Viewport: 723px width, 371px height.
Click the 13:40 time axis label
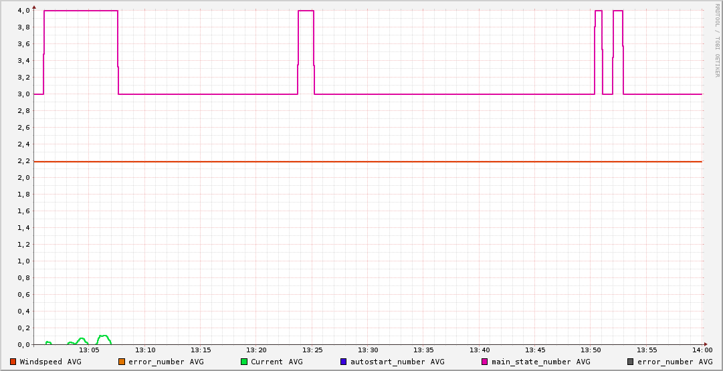tap(480, 350)
